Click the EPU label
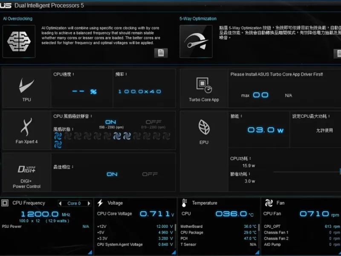341x256 pixels. click(204, 143)
